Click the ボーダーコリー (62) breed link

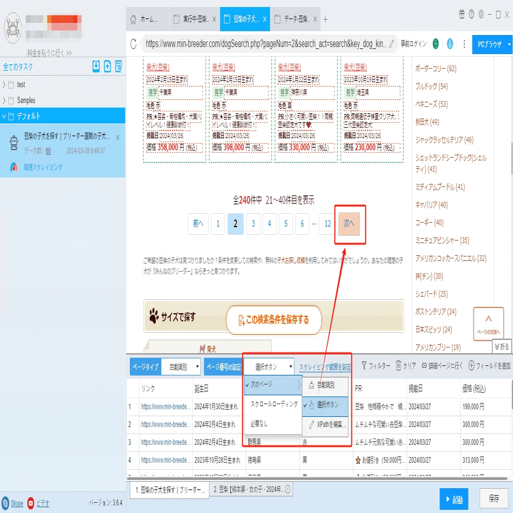(x=435, y=69)
